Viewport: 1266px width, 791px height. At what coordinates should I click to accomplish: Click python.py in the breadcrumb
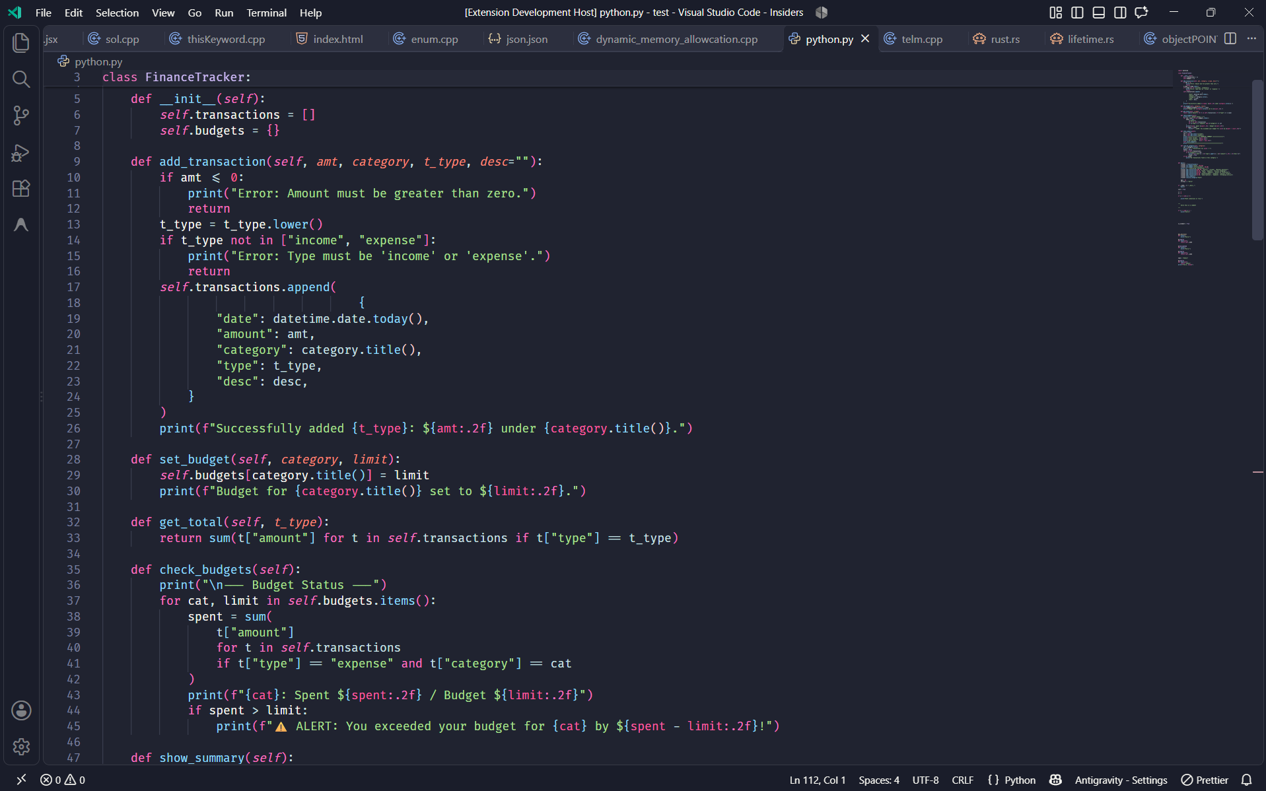(x=98, y=61)
